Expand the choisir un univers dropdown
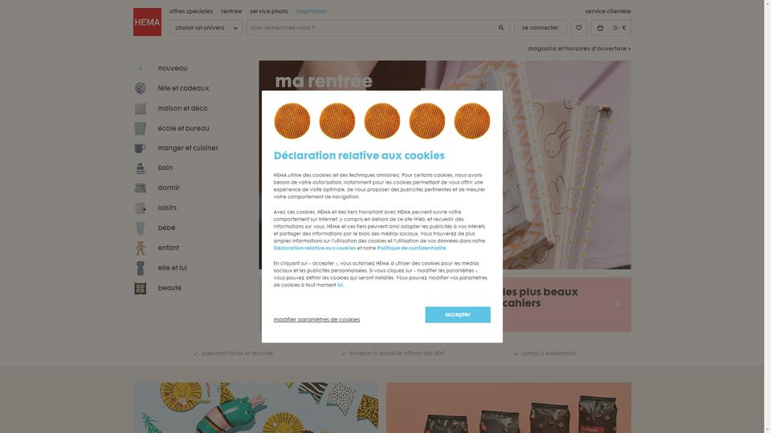 [x=206, y=28]
